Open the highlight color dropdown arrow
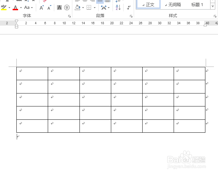218x174 pixels. pyautogui.click(x=9, y=8)
